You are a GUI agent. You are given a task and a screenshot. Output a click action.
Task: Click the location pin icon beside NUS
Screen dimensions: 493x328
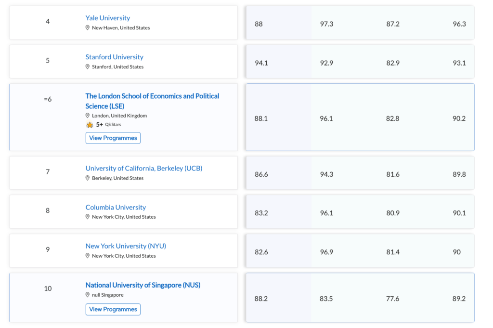coord(87,295)
